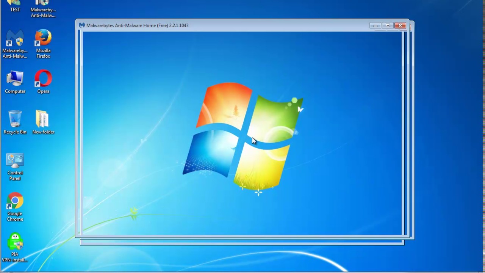Click the Malwarebytes Anti-Malware Home title text

click(137, 25)
